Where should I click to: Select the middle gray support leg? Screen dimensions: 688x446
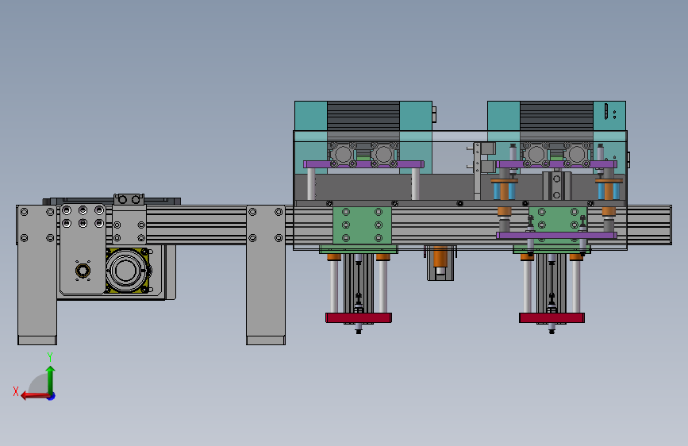[x=266, y=275]
